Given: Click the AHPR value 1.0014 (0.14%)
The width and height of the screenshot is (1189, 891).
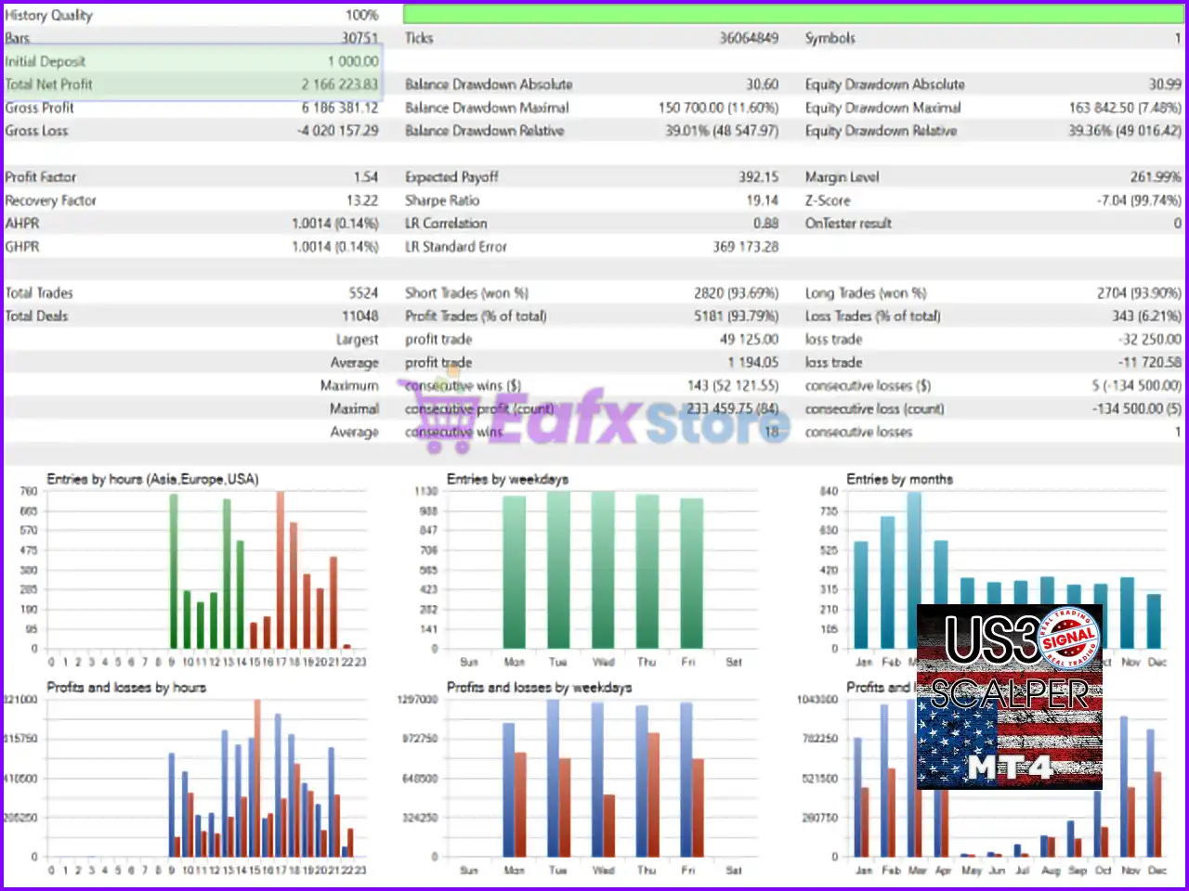Looking at the screenshot, I should point(335,224).
